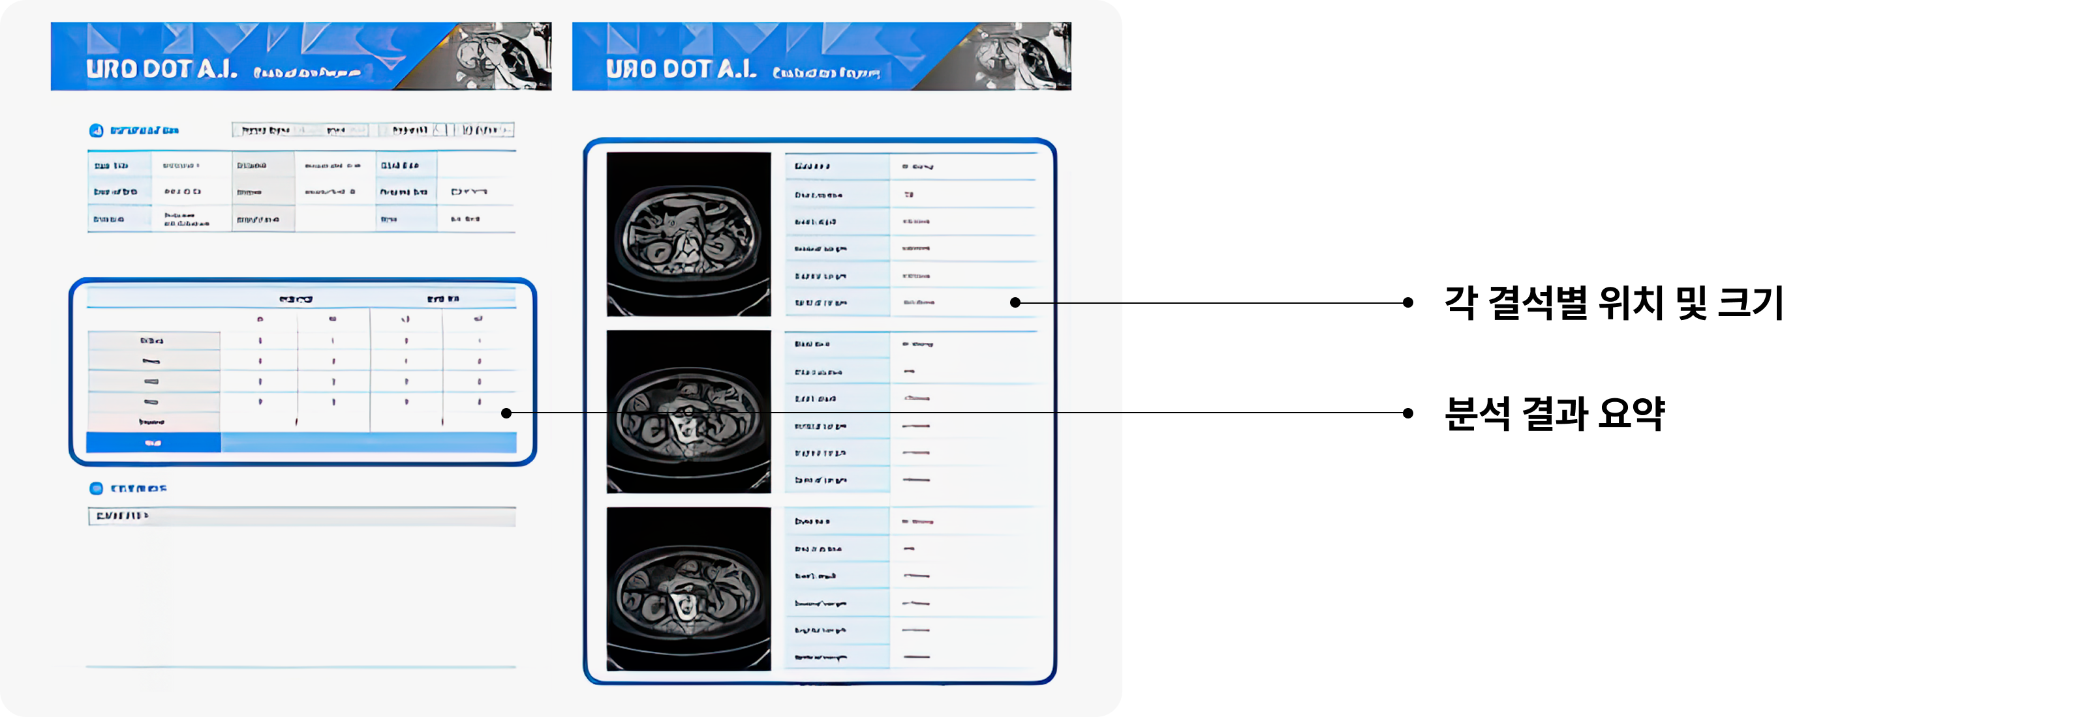
Task: Click the gray text bar under the lower-left heading
Action: [x=301, y=516]
